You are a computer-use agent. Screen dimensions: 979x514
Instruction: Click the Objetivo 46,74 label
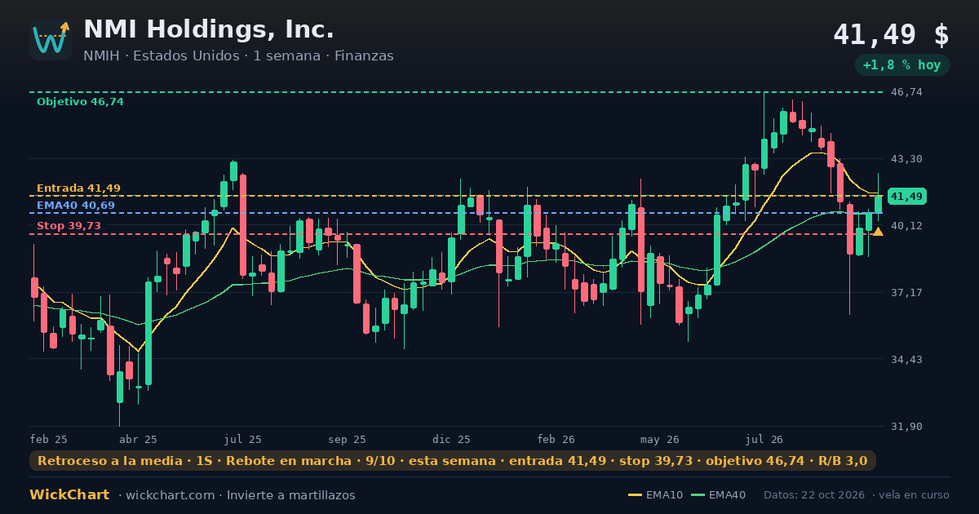[x=80, y=102]
